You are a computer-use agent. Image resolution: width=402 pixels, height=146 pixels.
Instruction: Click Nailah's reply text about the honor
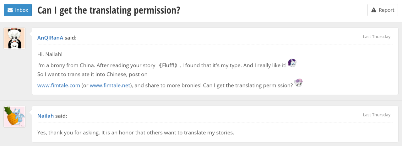[x=136, y=133]
